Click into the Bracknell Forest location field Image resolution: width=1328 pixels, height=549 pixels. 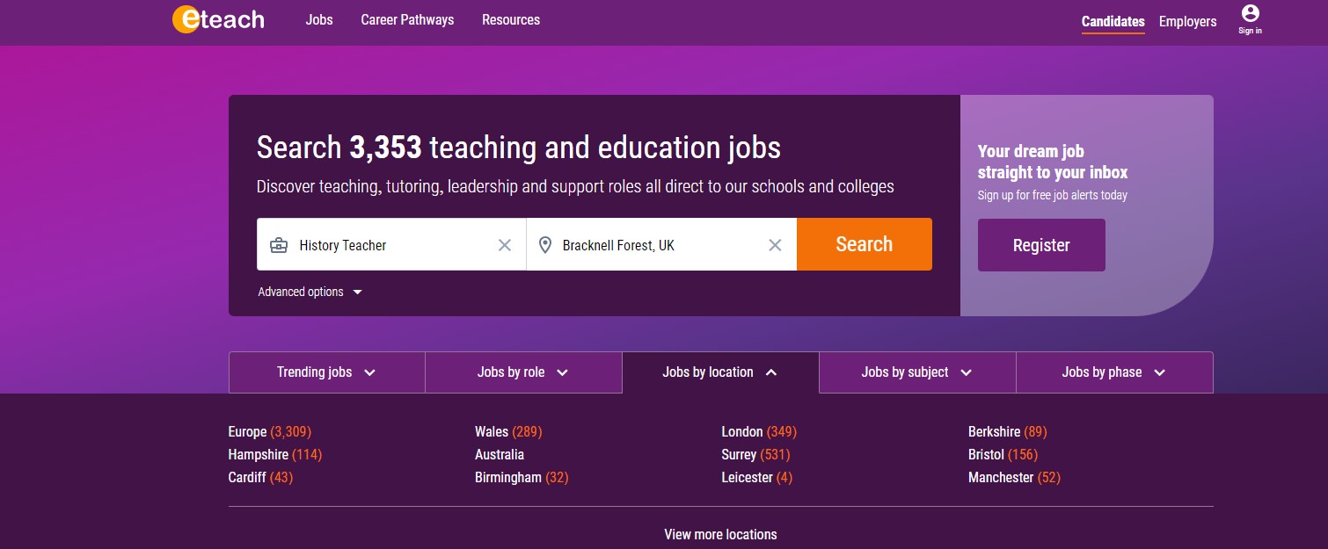(661, 244)
